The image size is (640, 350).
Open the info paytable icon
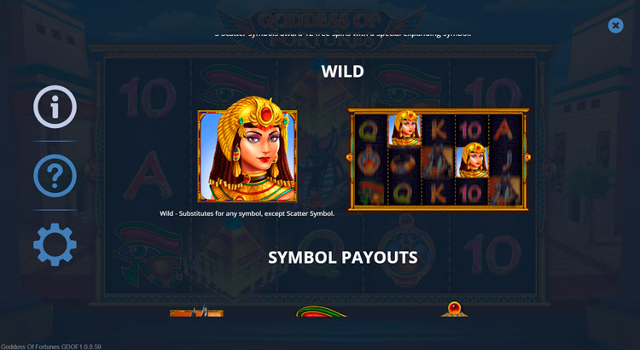(x=55, y=107)
